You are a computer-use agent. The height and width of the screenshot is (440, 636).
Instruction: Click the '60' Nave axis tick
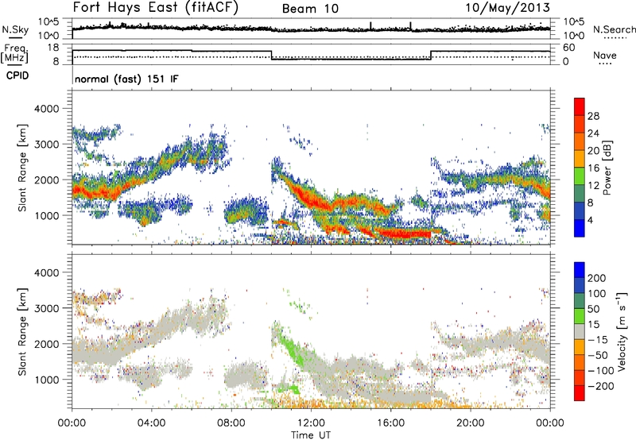[569, 48]
